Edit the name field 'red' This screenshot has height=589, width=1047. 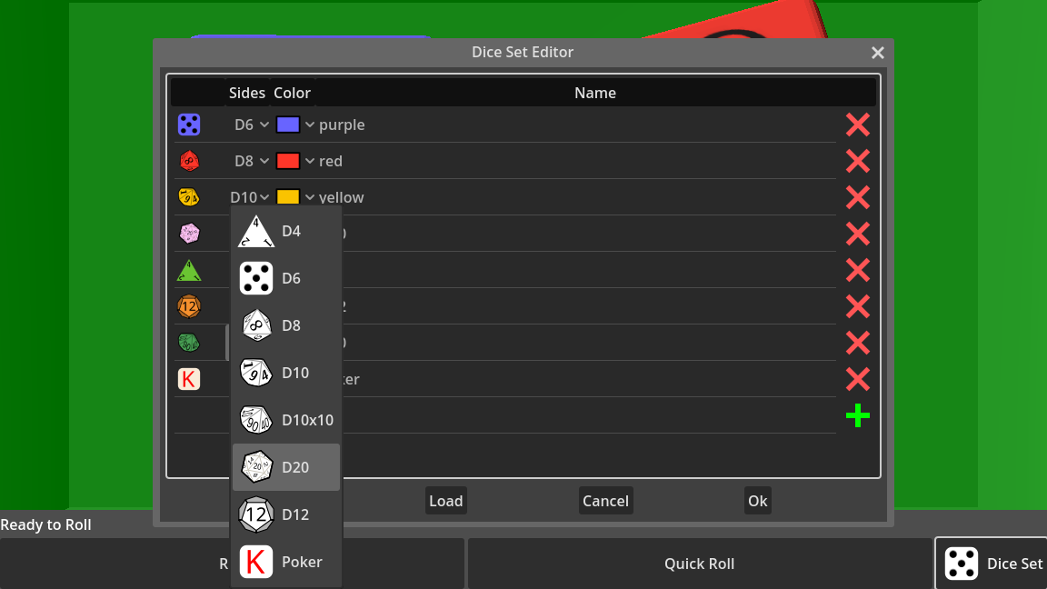pyautogui.click(x=576, y=161)
